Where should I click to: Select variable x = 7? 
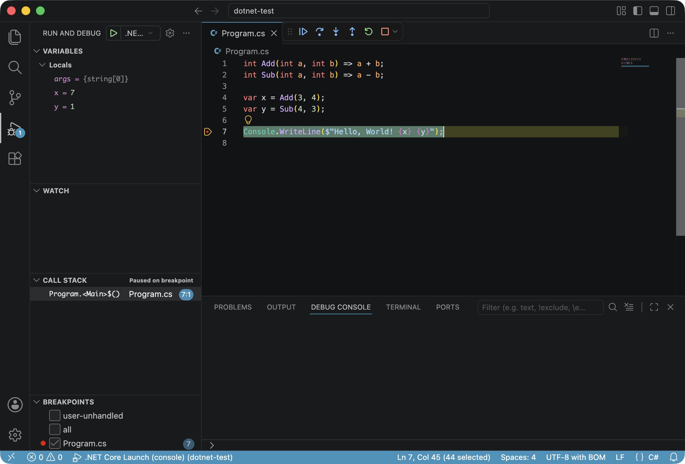tap(116, 93)
